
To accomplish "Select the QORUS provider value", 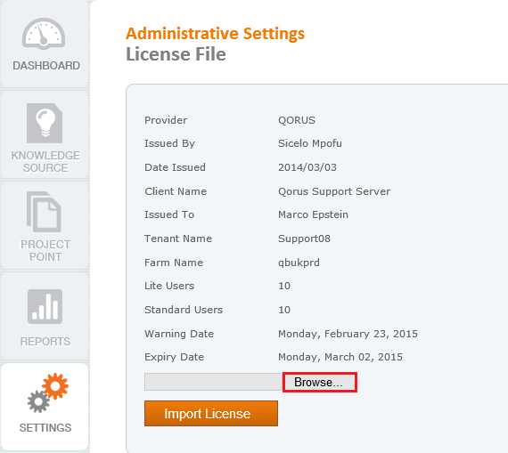I will click(297, 120).
